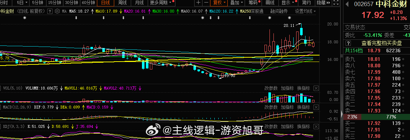Collapse the side panel with divider arrow
410x140 pixels.
pyautogui.click(x=342, y=114)
